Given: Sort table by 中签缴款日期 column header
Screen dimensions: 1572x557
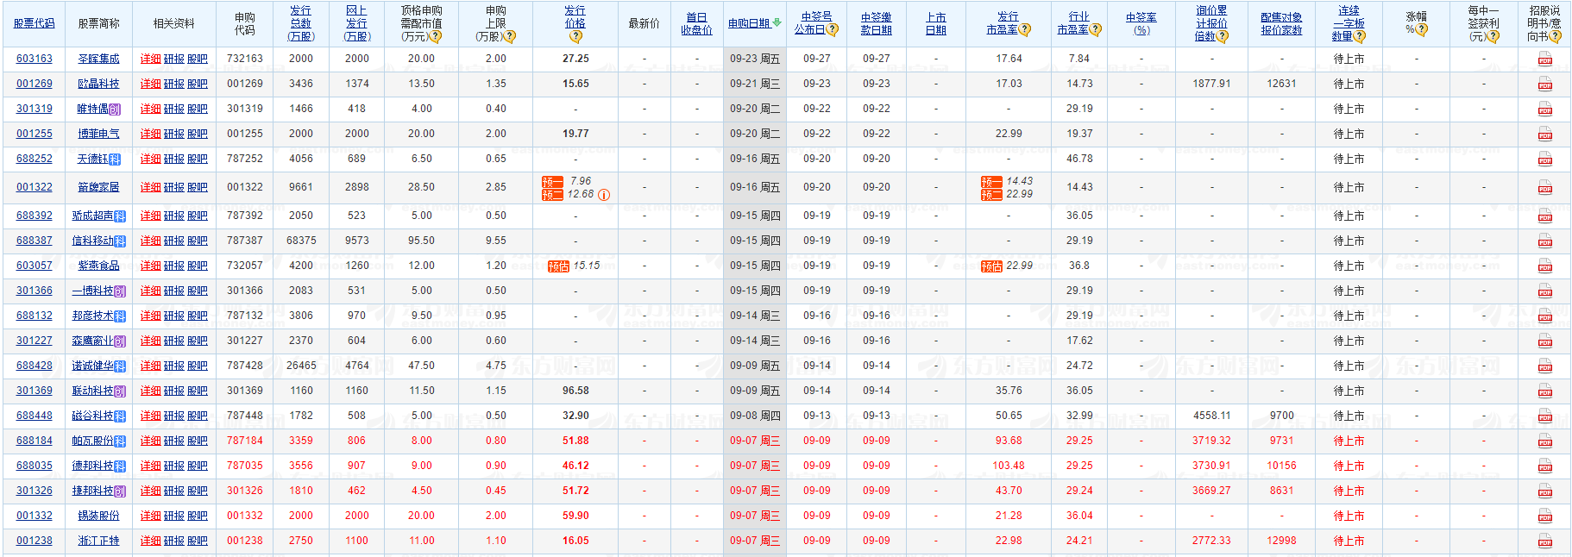Looking at the screenshot, I should [x=877, y=23].
